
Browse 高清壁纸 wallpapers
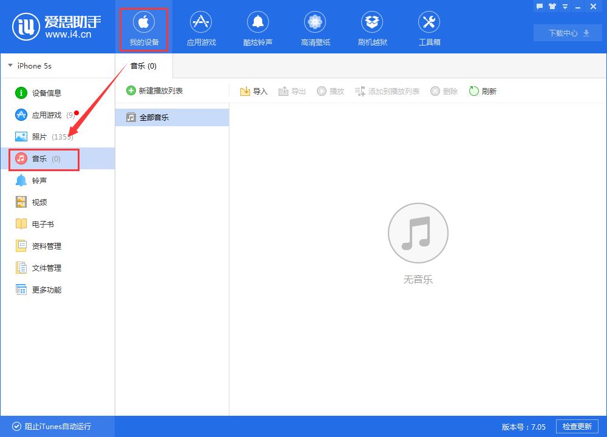[314, 27]
